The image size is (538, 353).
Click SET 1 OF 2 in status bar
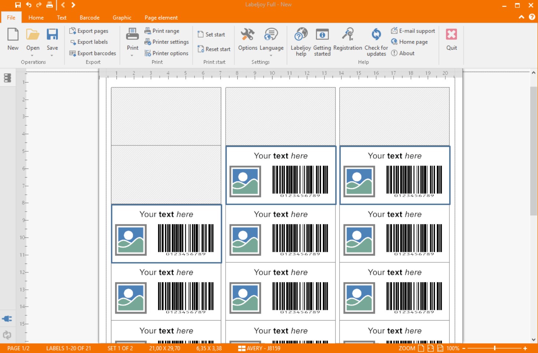(x=120, y=348)
